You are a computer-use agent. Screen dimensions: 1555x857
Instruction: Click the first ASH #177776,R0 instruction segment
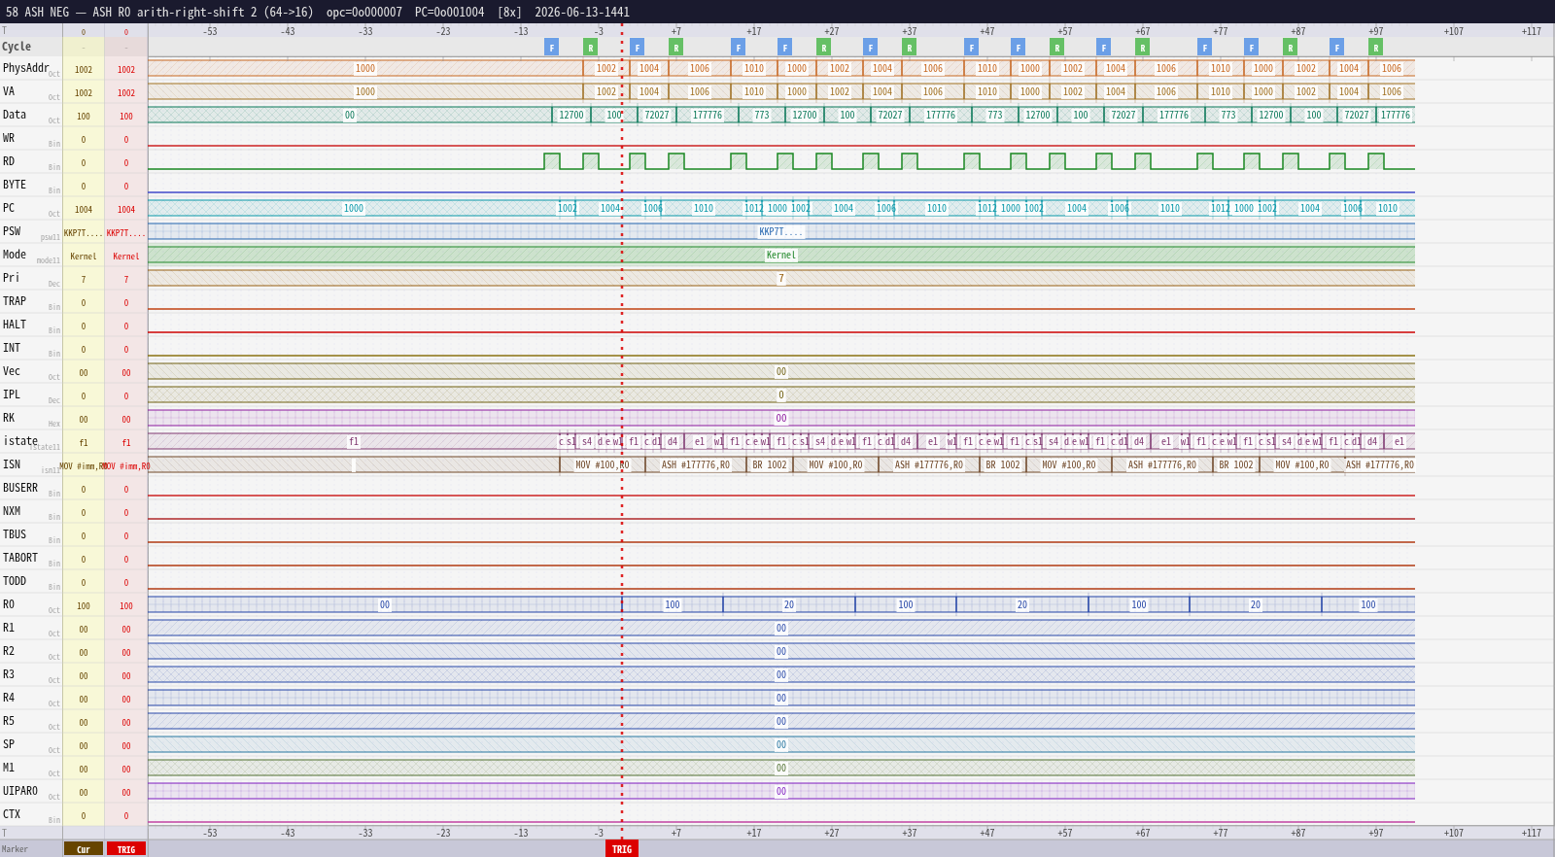coord(696,465)
